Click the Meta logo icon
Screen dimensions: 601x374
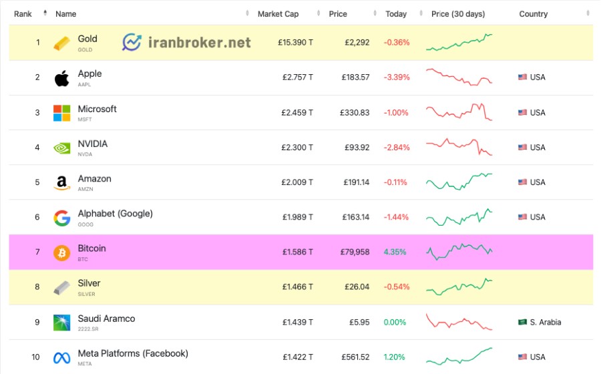pyautogui.click(x=61, y=358)
